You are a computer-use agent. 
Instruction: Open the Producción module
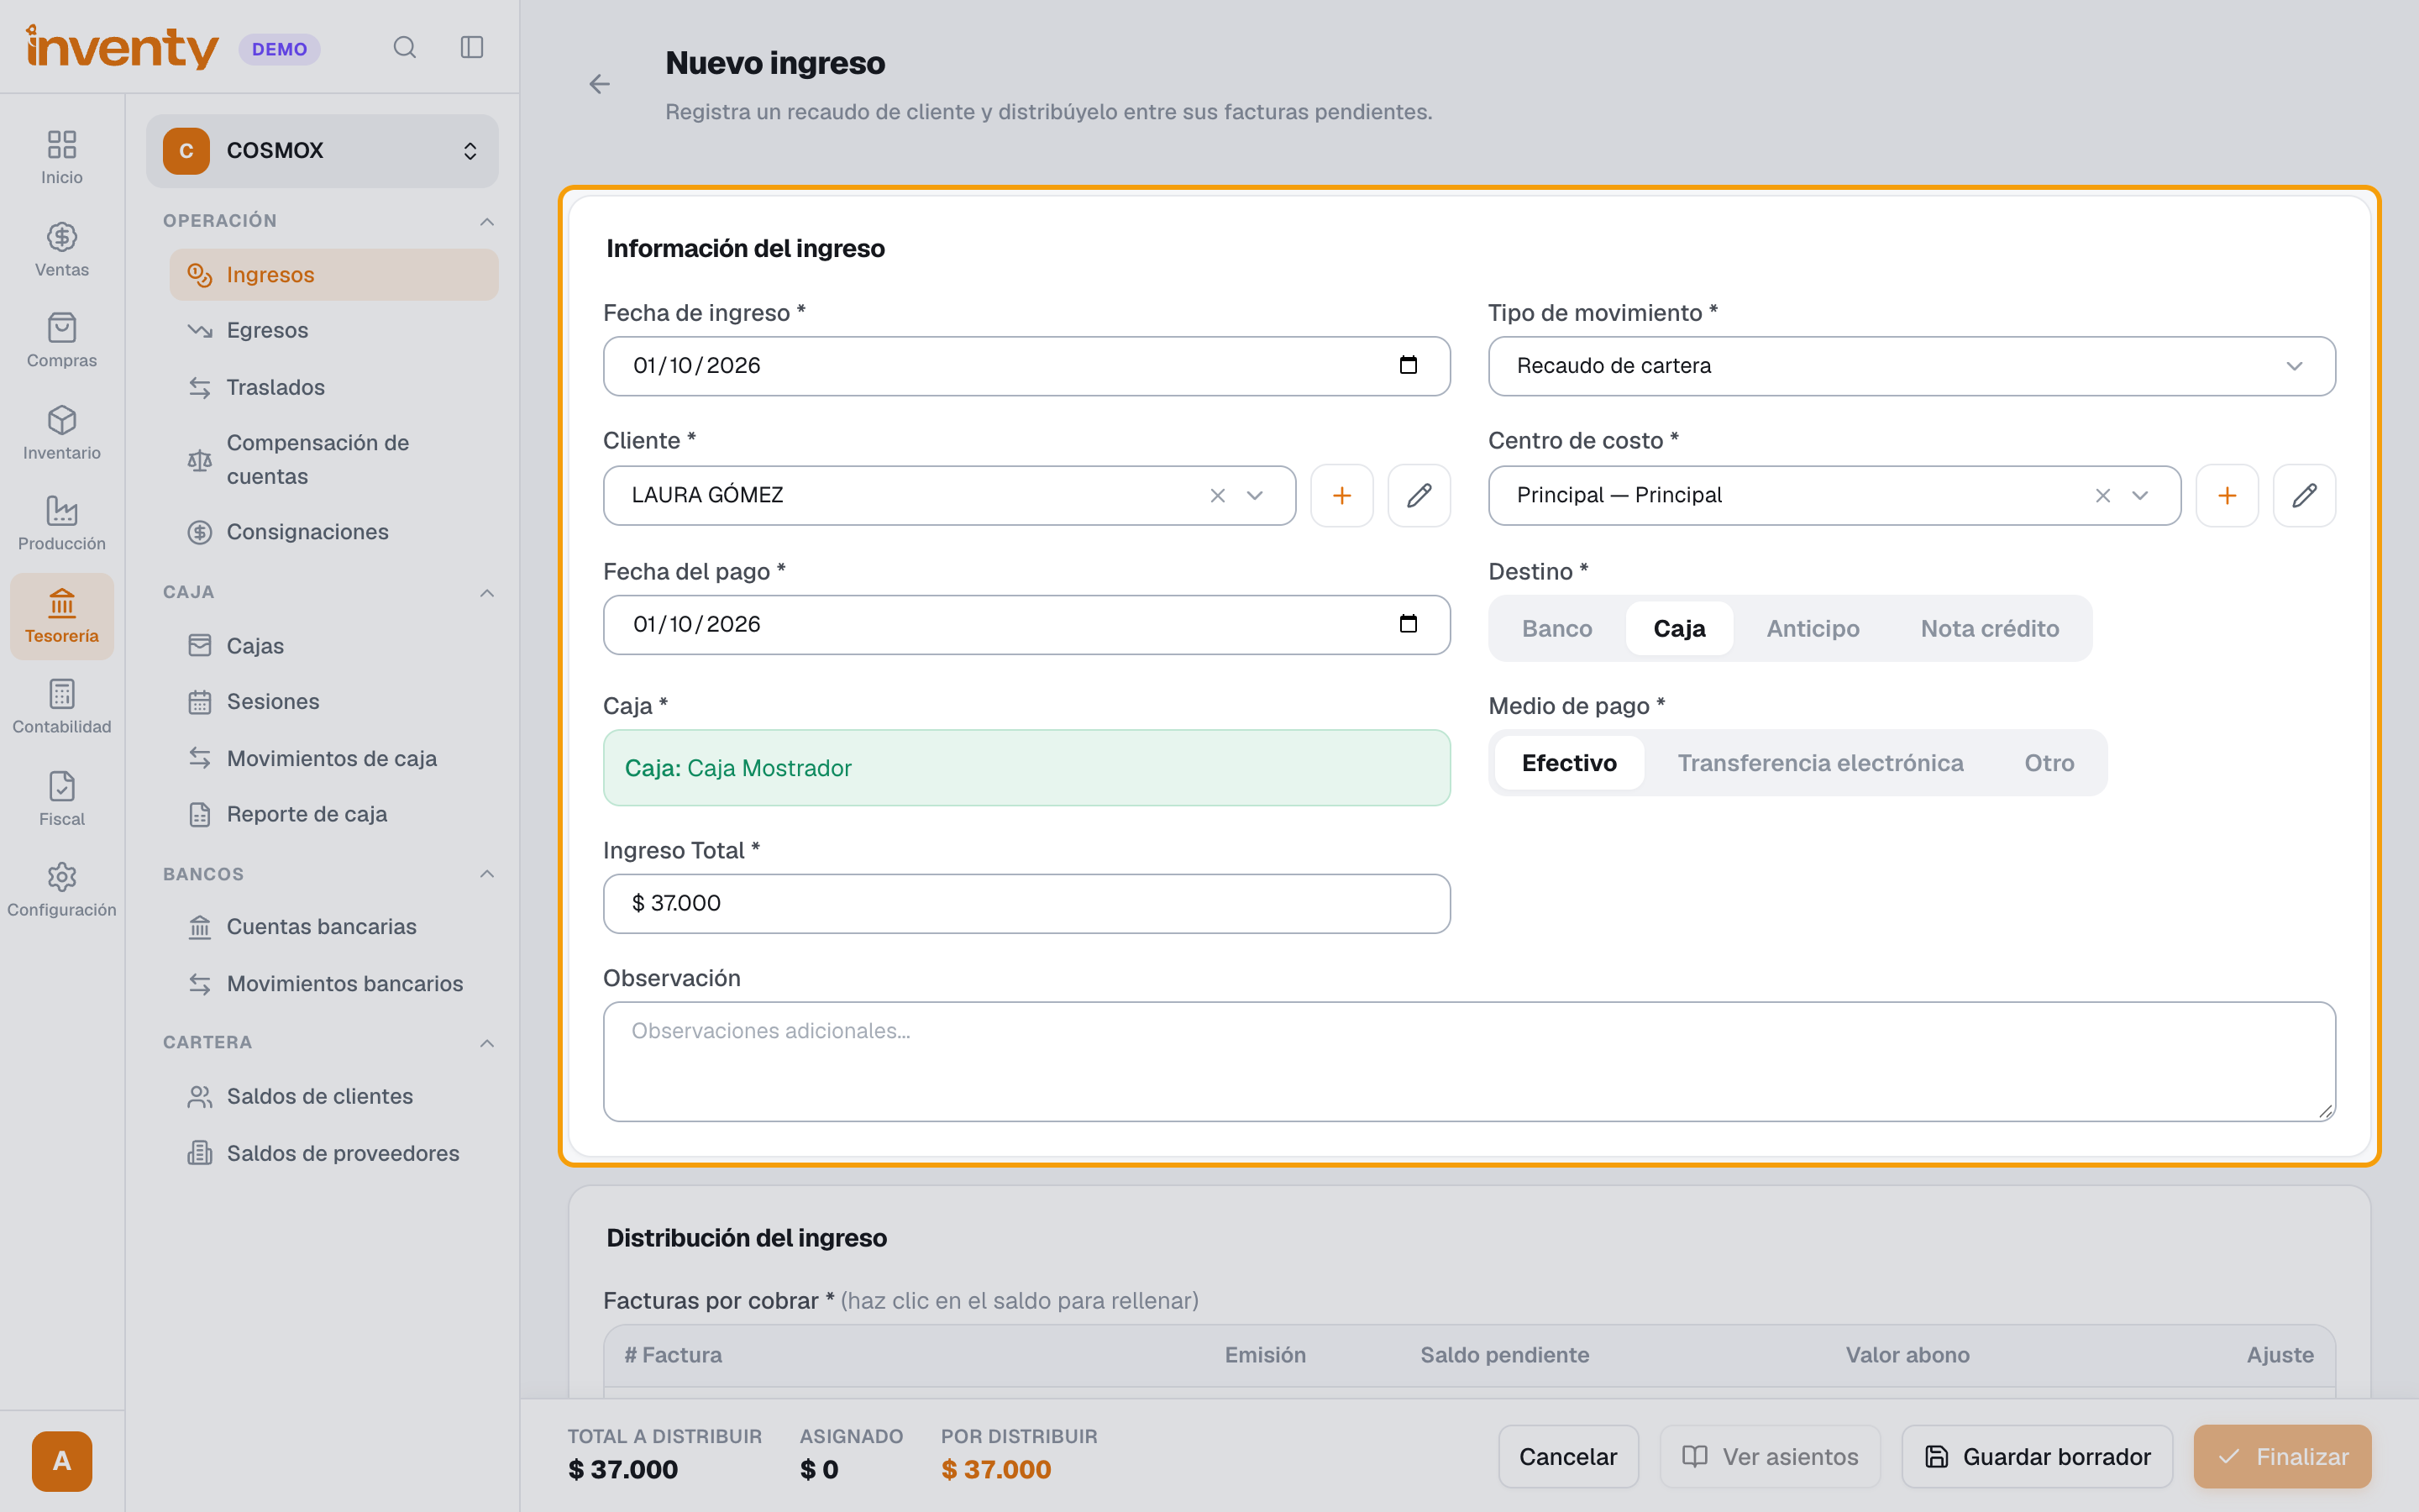click(62, 524)
